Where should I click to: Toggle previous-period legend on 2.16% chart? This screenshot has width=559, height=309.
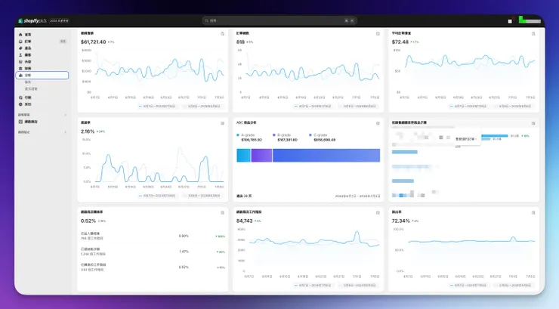click(x=202, y=196)
